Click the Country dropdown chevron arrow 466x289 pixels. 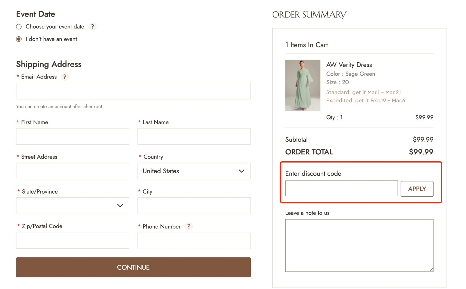241,171
